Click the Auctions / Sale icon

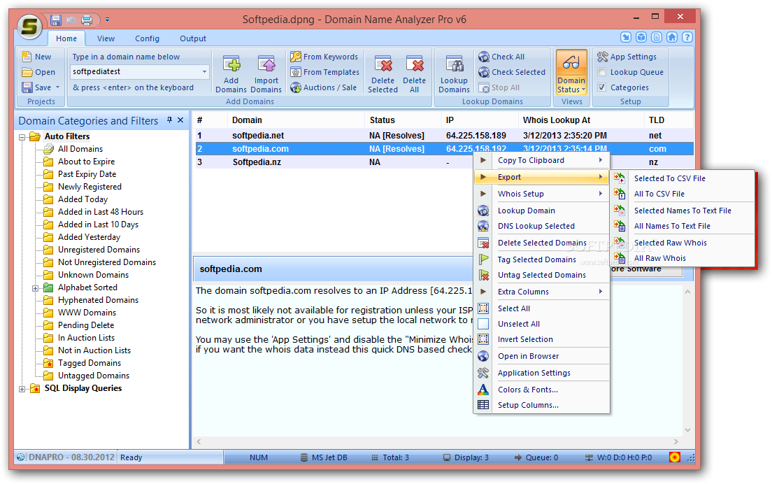click(295, 87)
